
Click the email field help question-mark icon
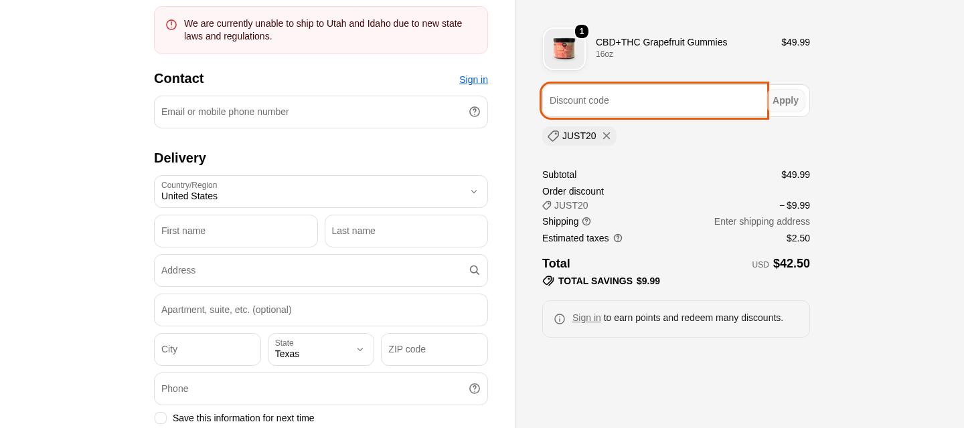(475, 112)
